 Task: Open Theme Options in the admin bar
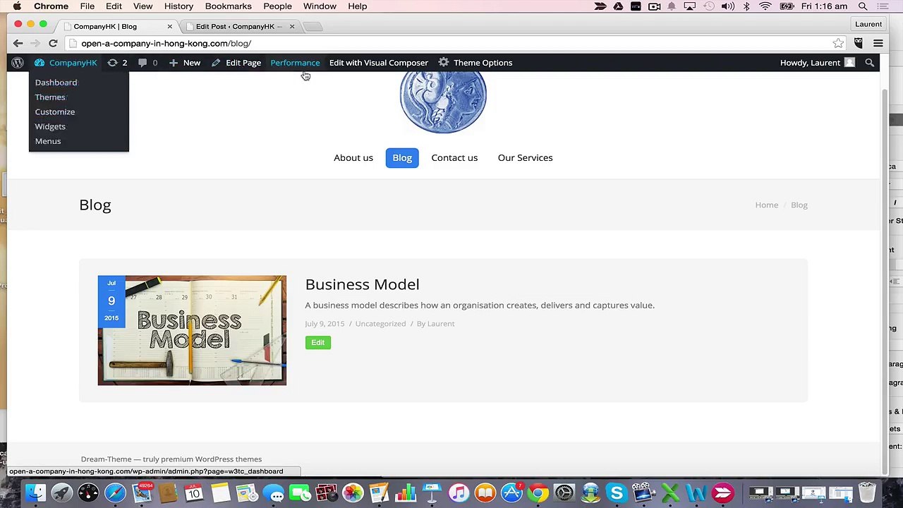[475, 63]
